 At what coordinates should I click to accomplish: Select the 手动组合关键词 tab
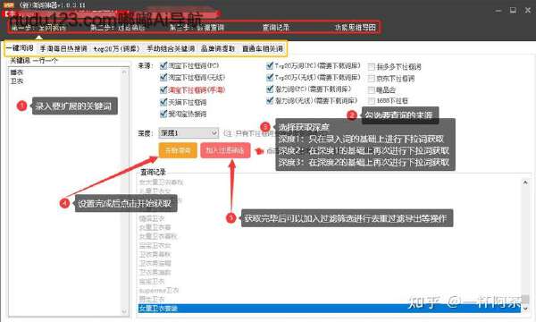171,48
